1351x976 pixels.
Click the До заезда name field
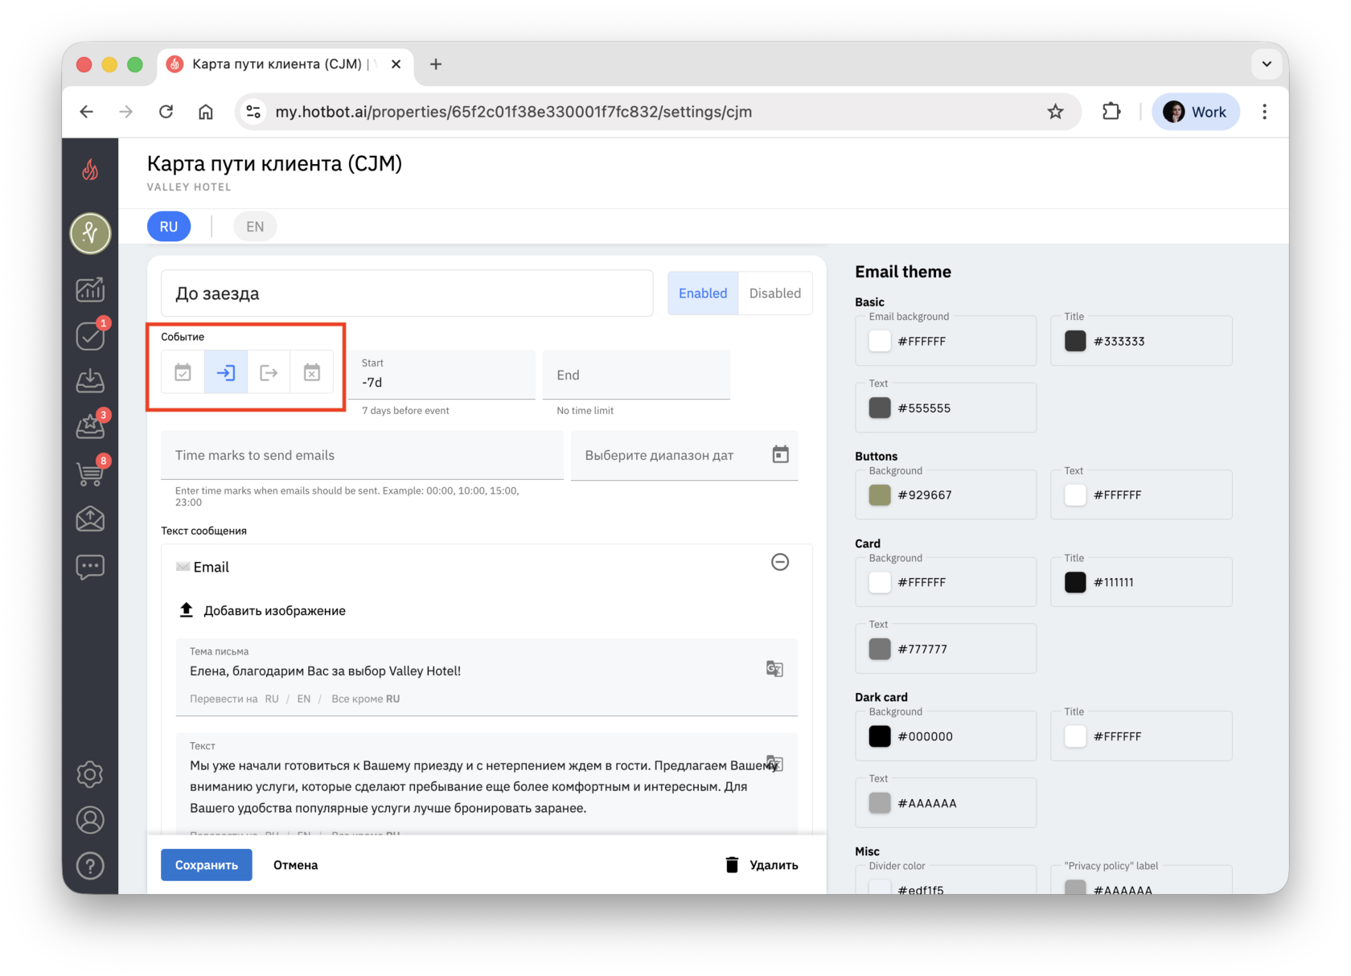point(407,293)
